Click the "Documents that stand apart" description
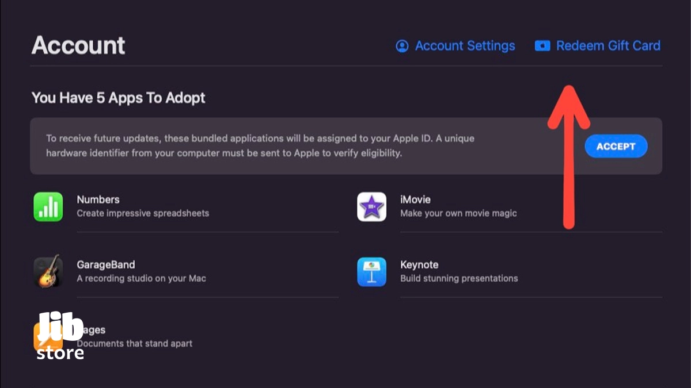 click(135, 344)
